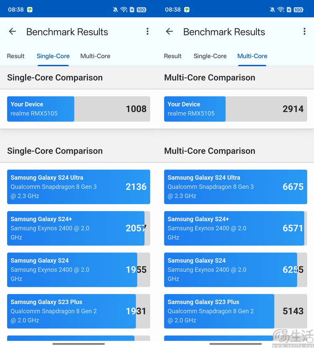Switch to Result tab on left screen
Screen dimensions: 314x348
click(16, 56)
